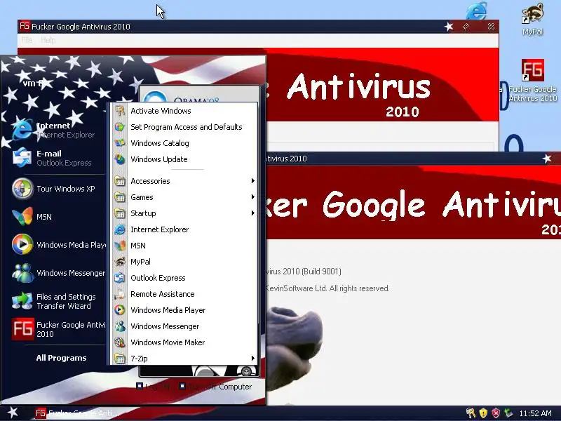Open Windows Media Player in left column
The image size is (561, 421).
[x=58, y=244]
